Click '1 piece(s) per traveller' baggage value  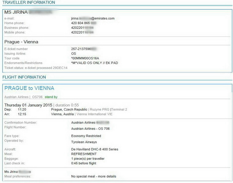pyautogui.click(x=88, y=159)
